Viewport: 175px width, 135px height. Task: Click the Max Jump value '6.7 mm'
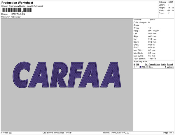[x=152, y=56]
